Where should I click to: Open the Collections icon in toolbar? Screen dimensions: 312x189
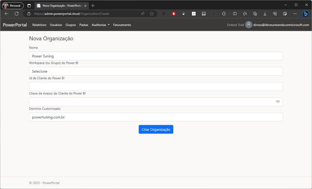coord(255,14)
